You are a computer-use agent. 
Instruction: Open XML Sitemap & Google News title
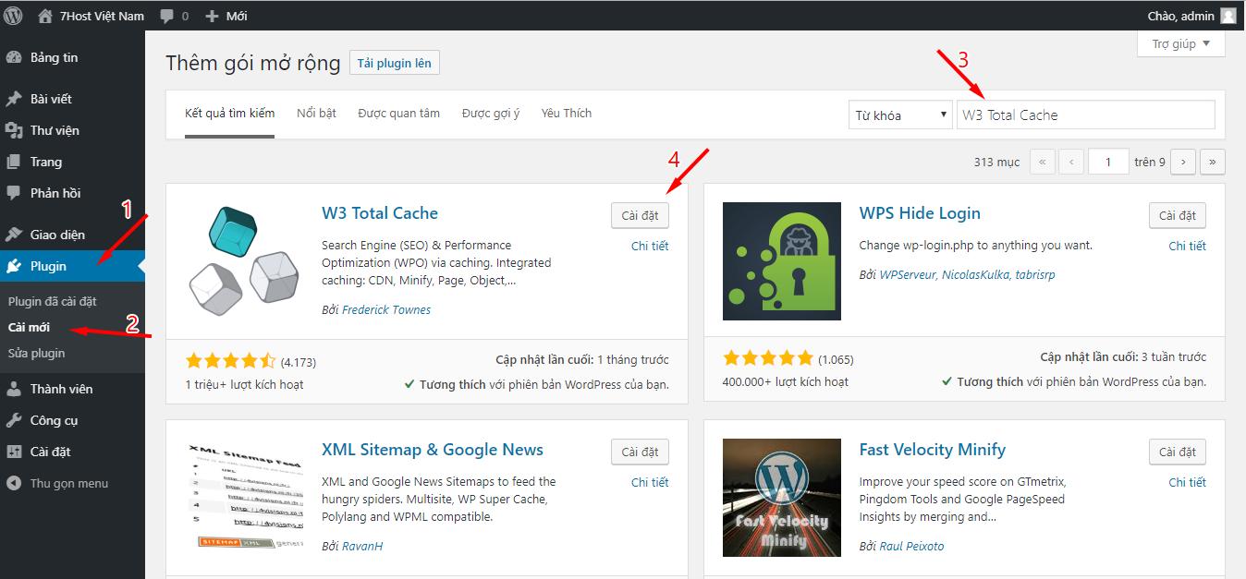point(433,450)
